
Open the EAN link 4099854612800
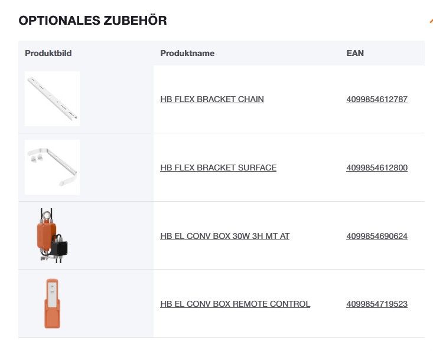pos(376,168)
